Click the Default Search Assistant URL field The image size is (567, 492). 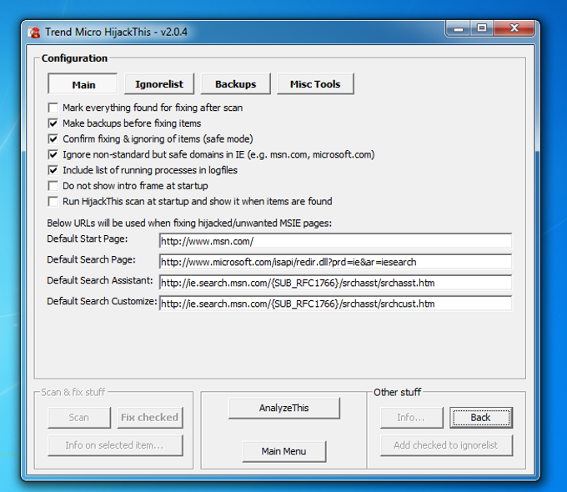click(x=335, y=283)
